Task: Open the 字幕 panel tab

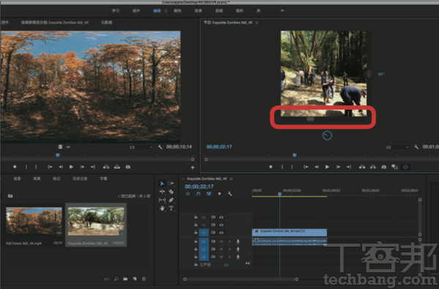Action: click(103, 179)
